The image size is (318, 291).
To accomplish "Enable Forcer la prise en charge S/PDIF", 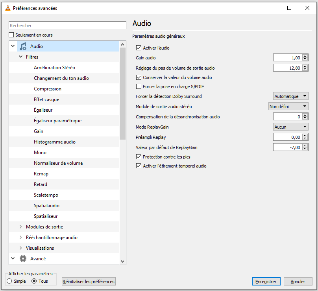I will (x=139, y=87).
